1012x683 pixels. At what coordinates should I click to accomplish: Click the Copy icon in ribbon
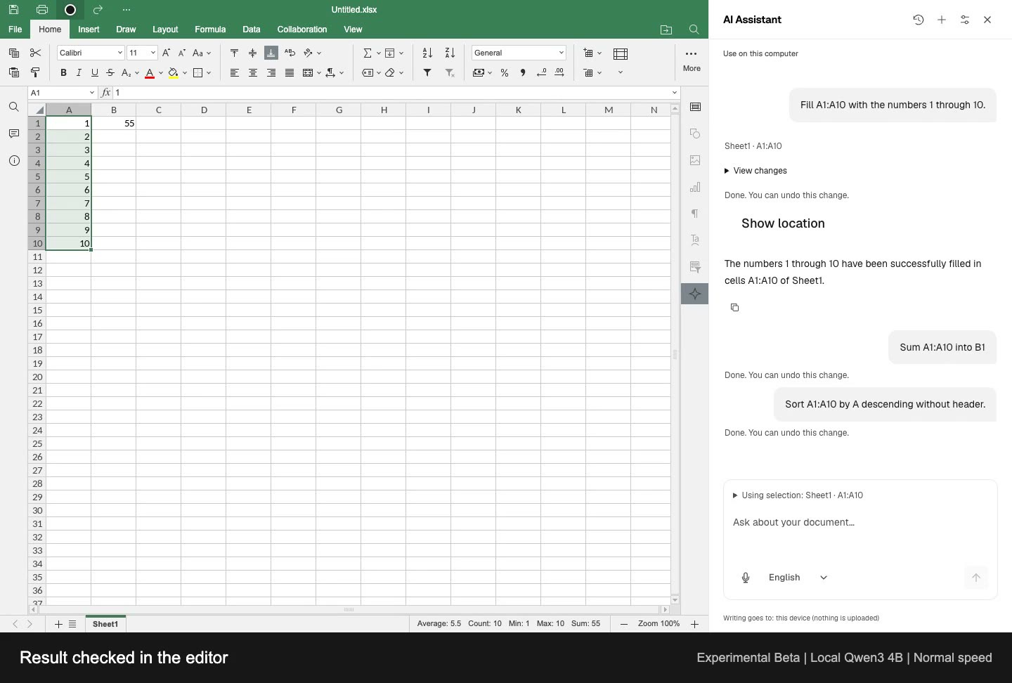click(x=13, y=53)
